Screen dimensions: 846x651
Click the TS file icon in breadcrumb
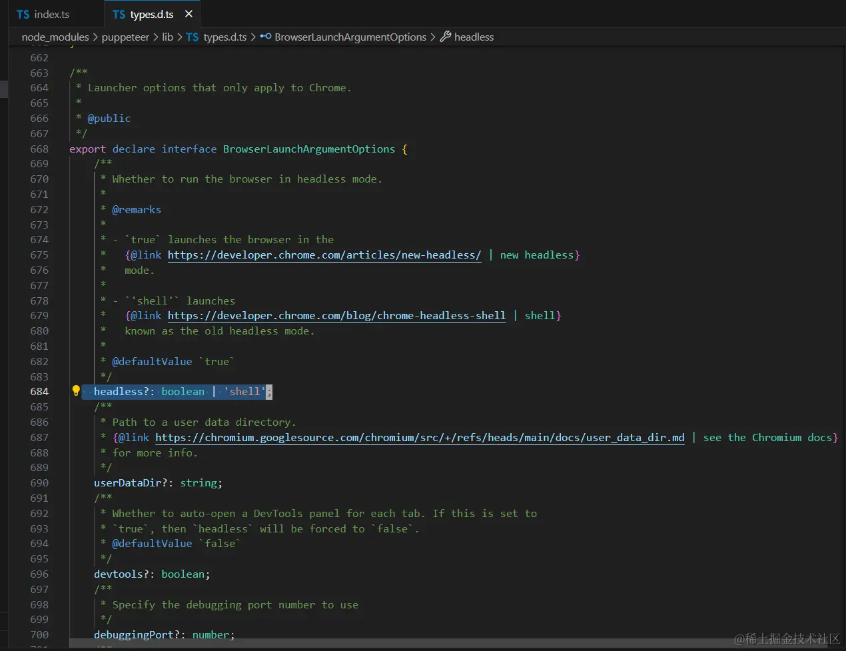coord(193,37)
